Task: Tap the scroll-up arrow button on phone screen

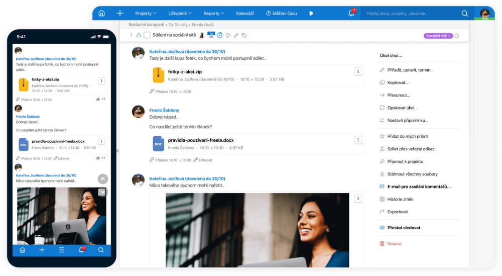Action: point(102,178)
